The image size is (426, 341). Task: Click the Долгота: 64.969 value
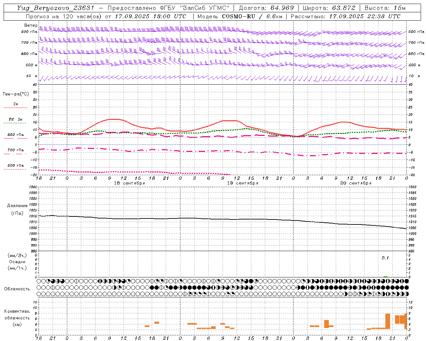(x=267, y=8)
